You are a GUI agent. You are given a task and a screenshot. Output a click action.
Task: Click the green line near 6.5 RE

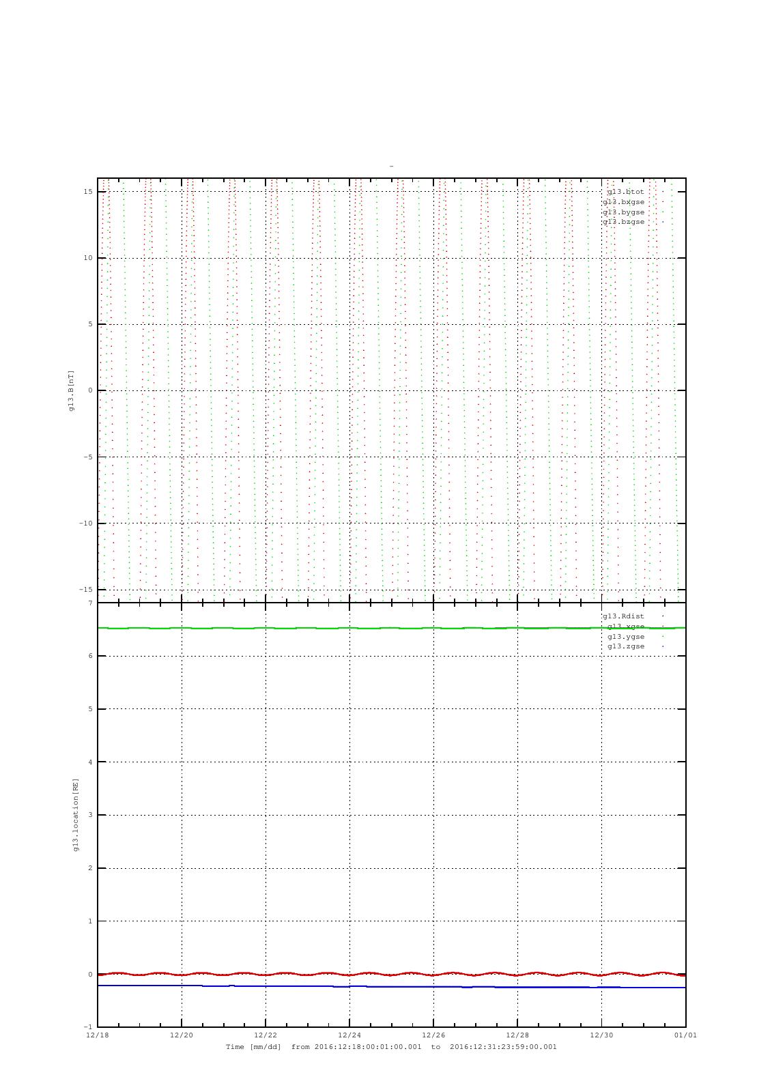pos(391,628)
